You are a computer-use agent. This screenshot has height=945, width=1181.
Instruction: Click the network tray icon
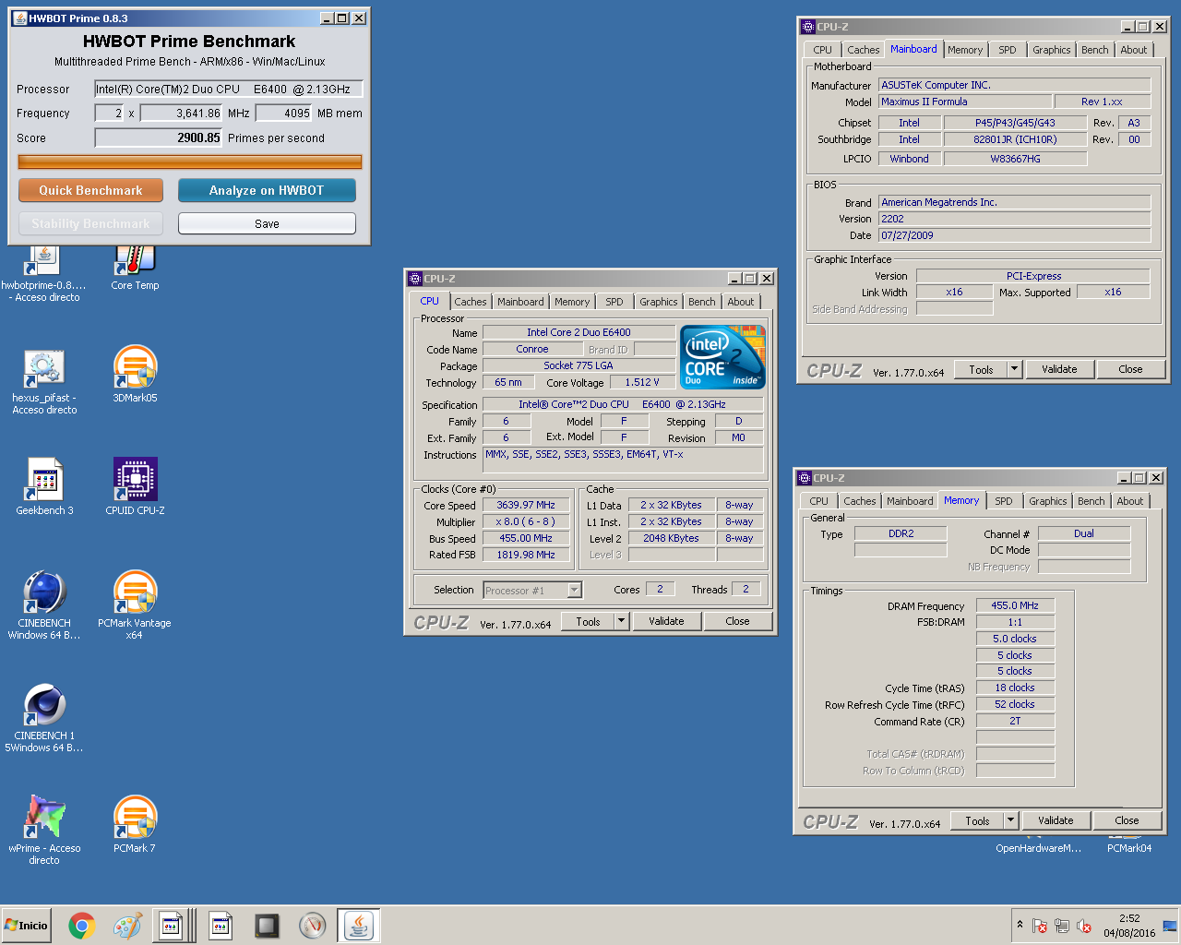[x=1062, y=926]
